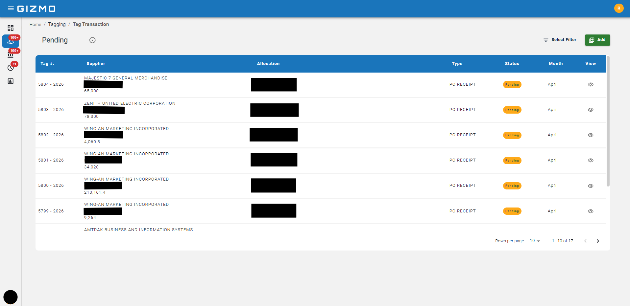The image size is (630, 306).
Task: Click the amount 78,300
Action: coord(91,117)
